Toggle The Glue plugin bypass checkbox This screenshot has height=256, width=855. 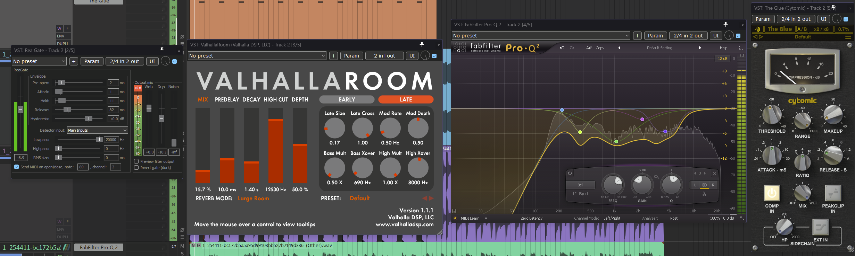point(846,19)
